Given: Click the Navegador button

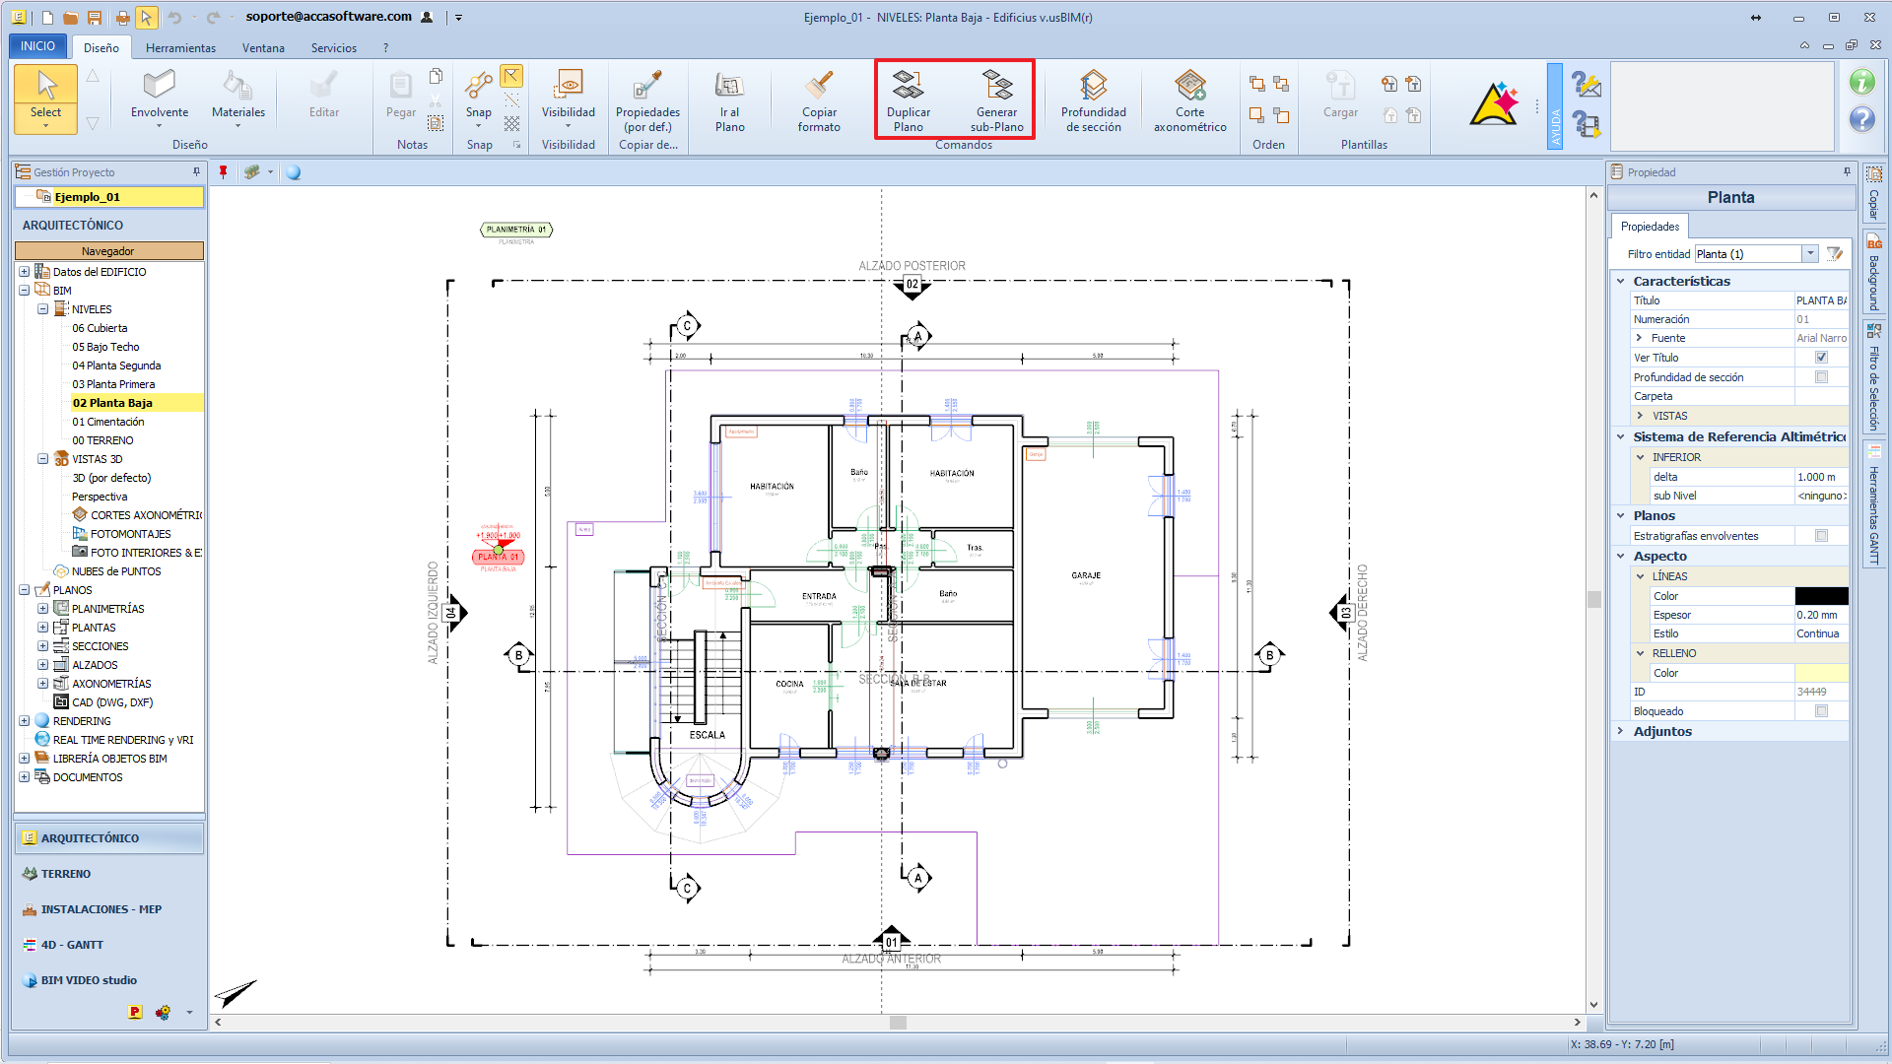Looking at the screenshot, I should [x=108, y=251].
